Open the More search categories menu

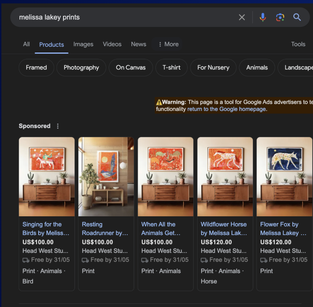tap(168, 44)
